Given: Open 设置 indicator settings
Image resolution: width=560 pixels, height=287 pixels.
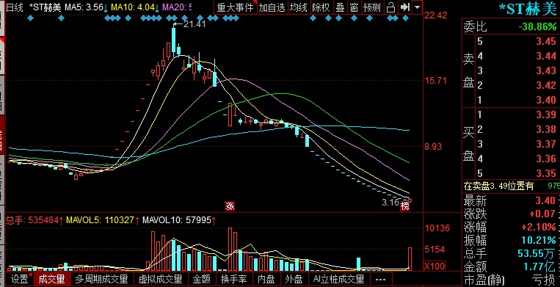Looking at the screenshot, I should point(20,279).
